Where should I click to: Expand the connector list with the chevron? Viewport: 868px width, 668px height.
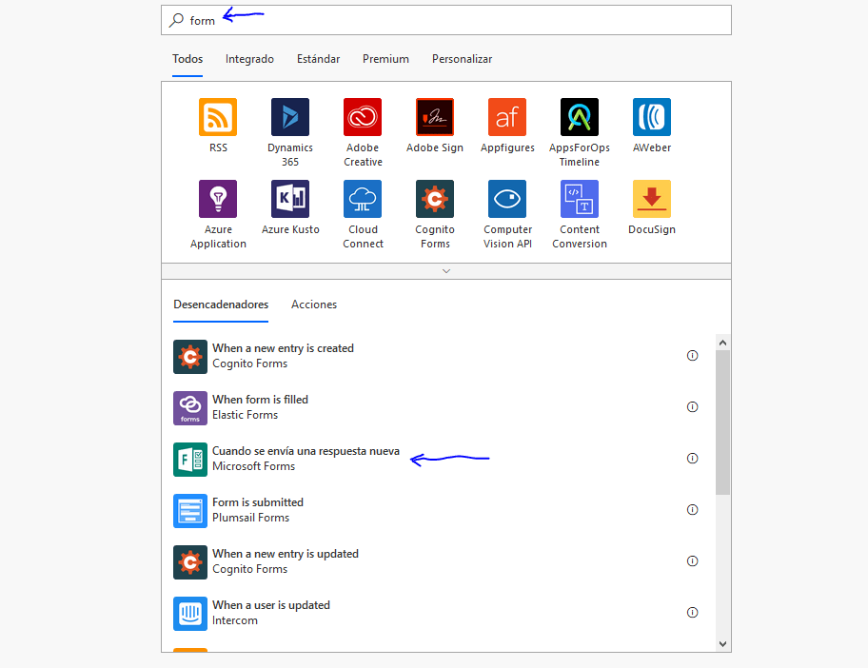pyautogui.click(x=446, y=271)
